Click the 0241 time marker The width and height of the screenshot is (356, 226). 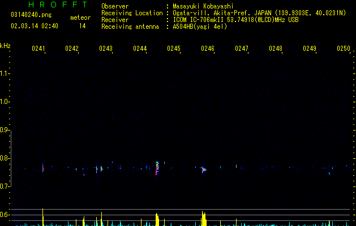(38, 49)
